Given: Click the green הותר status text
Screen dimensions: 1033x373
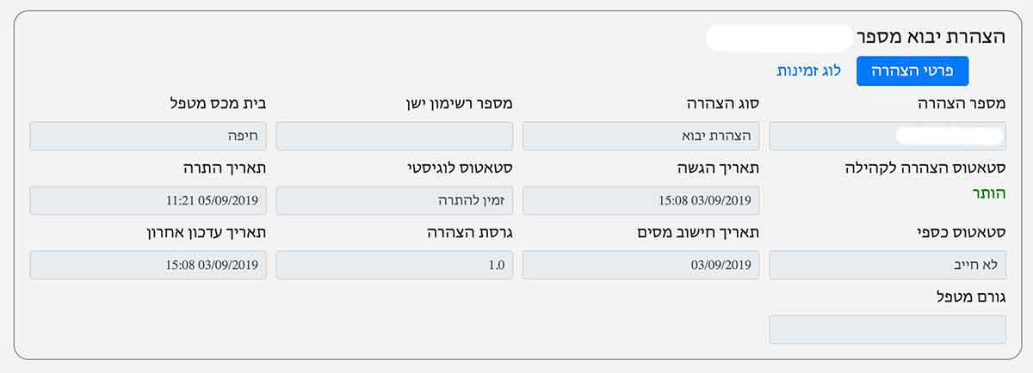Looking at the screenshot, I should pyautogui.click(x=987, y=196).
